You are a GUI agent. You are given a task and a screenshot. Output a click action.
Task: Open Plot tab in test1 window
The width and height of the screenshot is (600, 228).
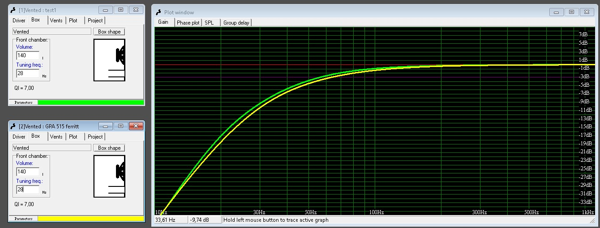click(73, 21)
